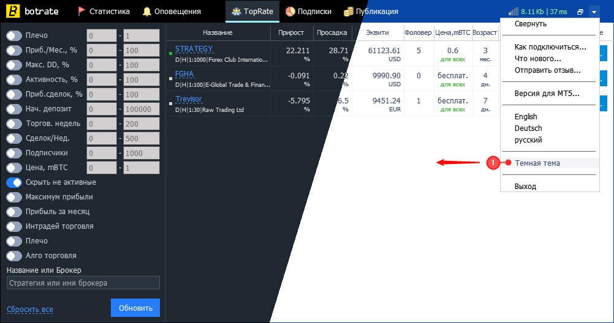Enable the Максимум прибыли switch

click(x=14, y=197)
